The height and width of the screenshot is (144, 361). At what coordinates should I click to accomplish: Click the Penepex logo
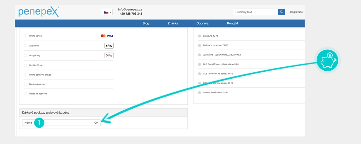(39, 12)
